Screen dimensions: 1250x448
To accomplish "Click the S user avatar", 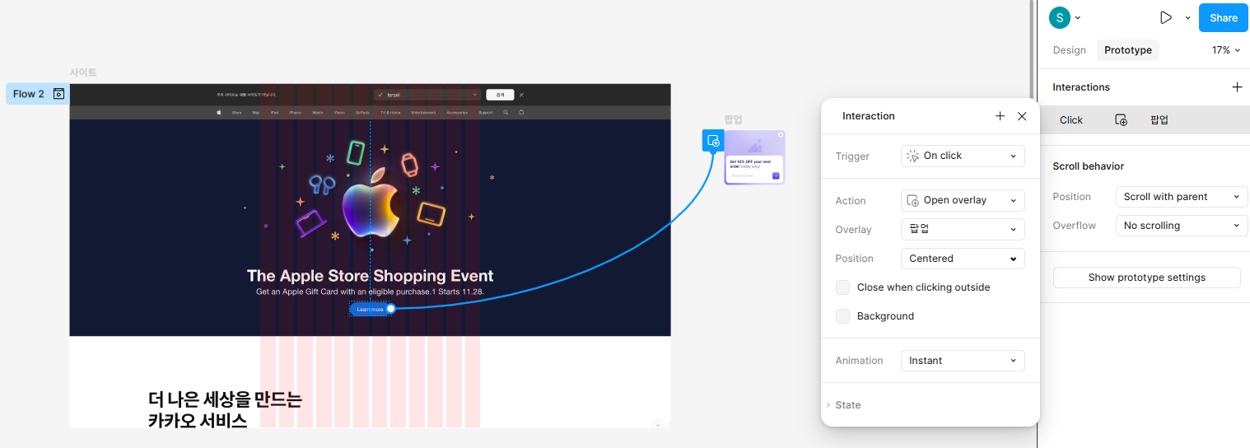I will (x=1060, y=17).
